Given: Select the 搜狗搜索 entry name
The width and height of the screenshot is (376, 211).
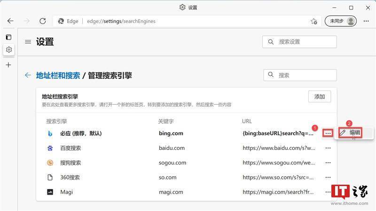Looking at the screenshot, I should [x=70, y=163].
